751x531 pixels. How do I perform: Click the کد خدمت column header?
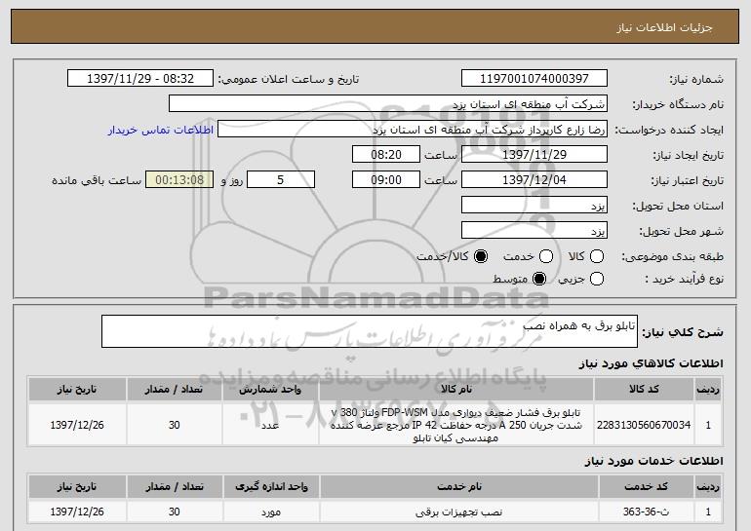click(646, 486)
